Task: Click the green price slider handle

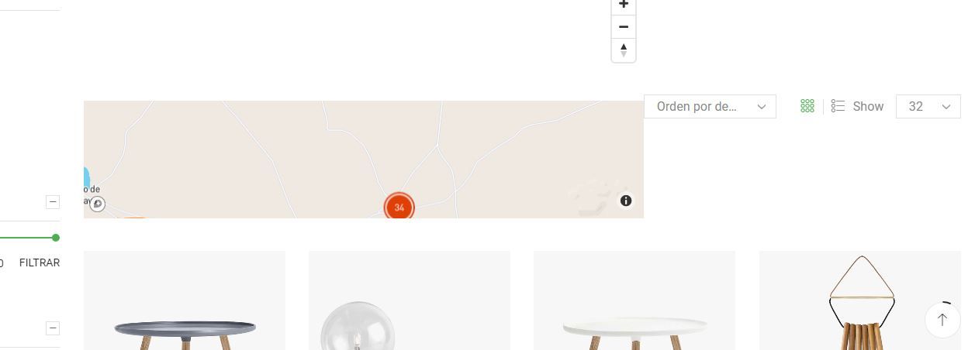Action: (x=56, y=238)
